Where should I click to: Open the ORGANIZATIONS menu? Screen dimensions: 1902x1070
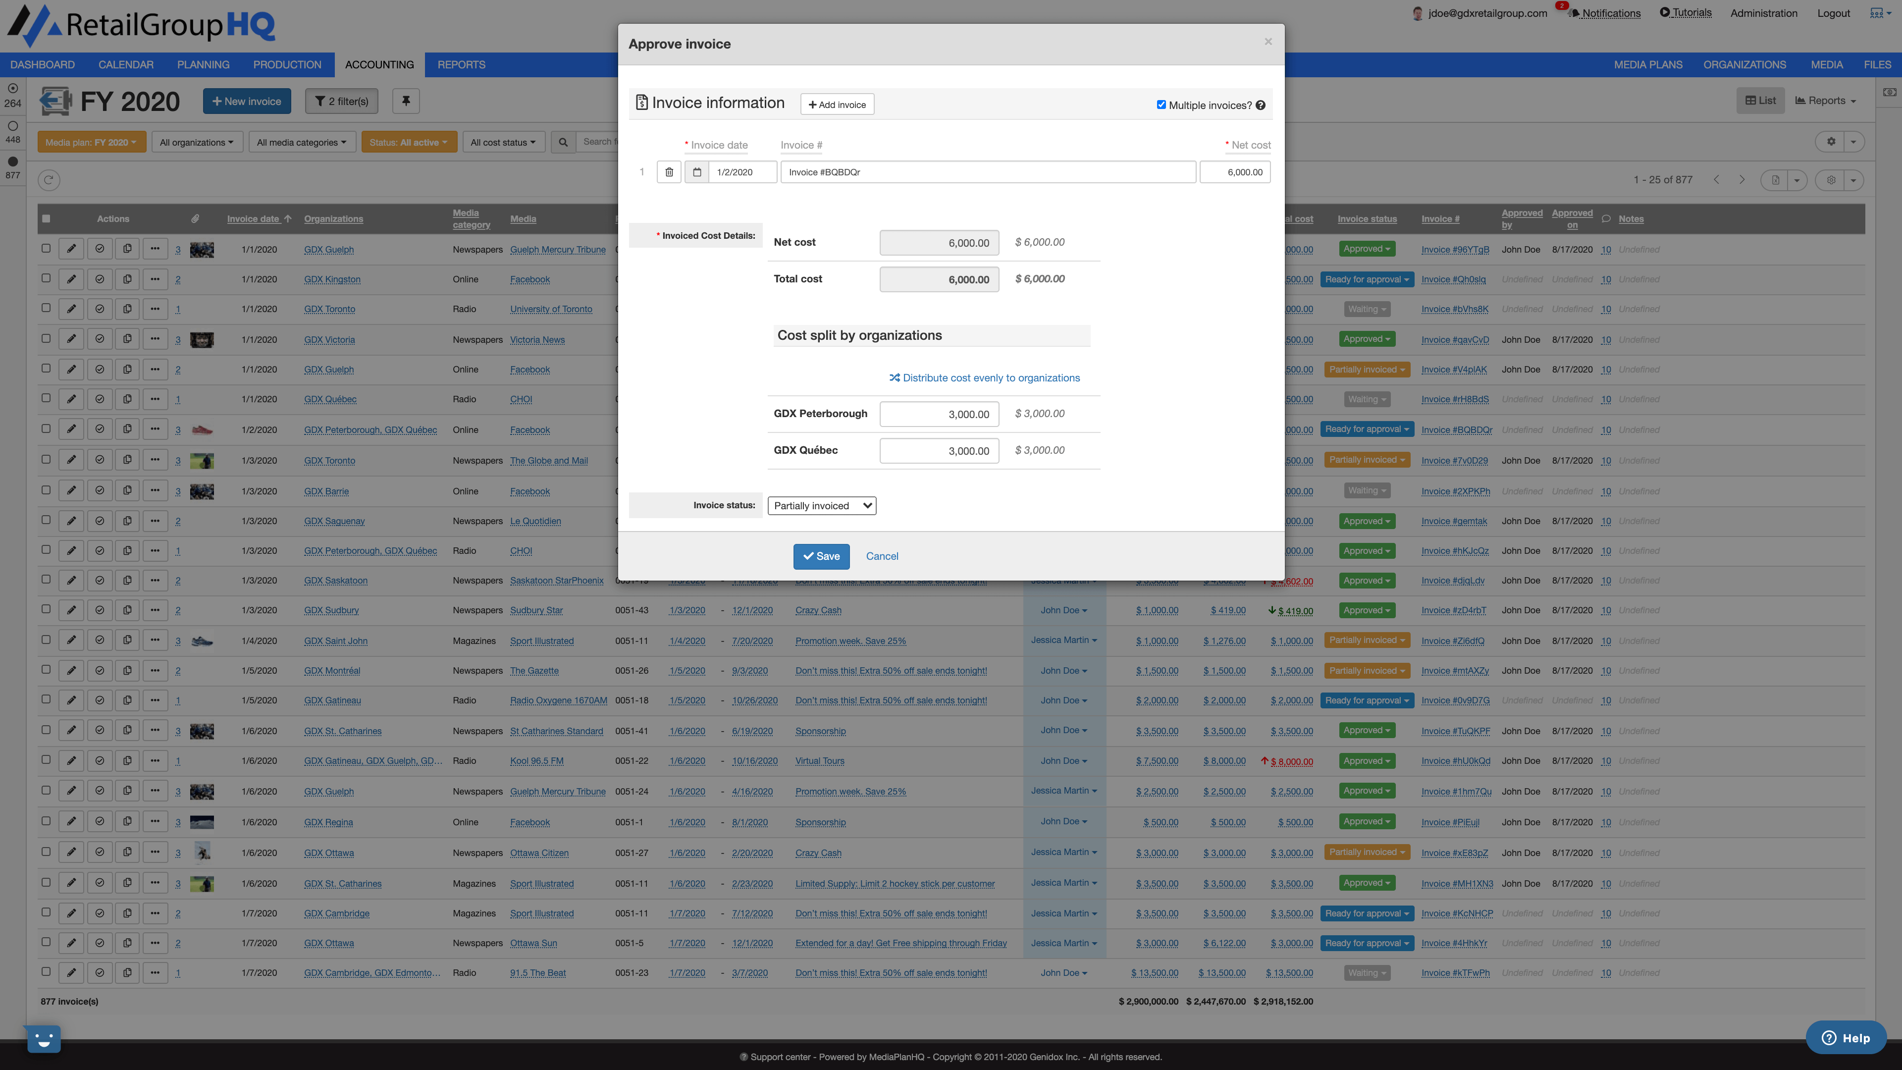[x=1744, y=64]
